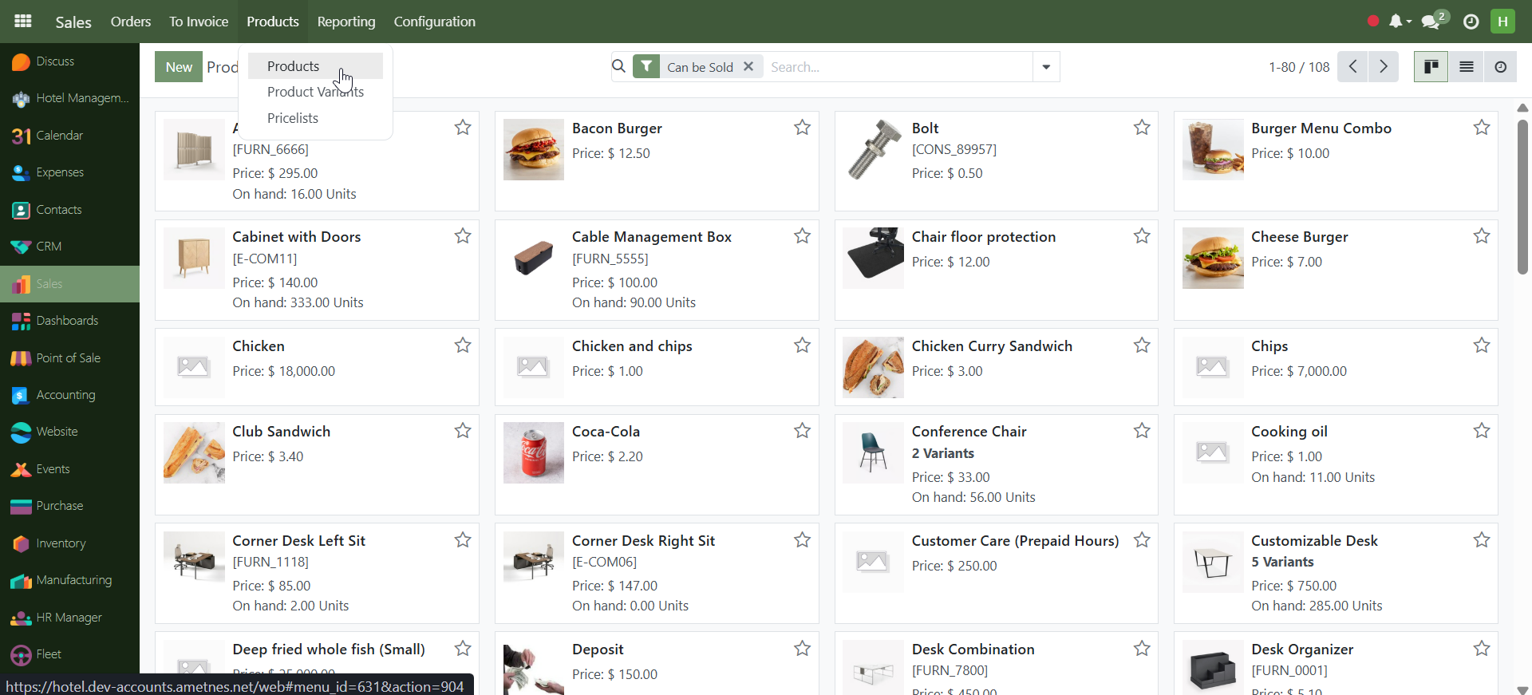Choose Product Variants menu entry
Viewport: 1532px width, 695px height.
[x=315, y=92]
